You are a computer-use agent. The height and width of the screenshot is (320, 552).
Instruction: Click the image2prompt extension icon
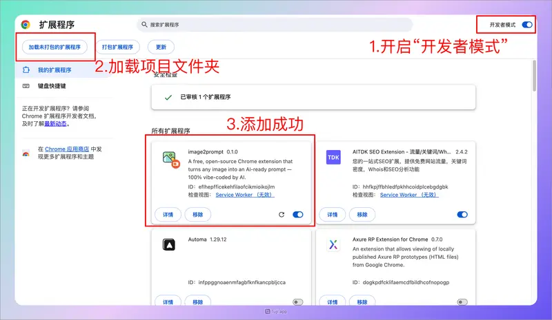pos(170,159)
